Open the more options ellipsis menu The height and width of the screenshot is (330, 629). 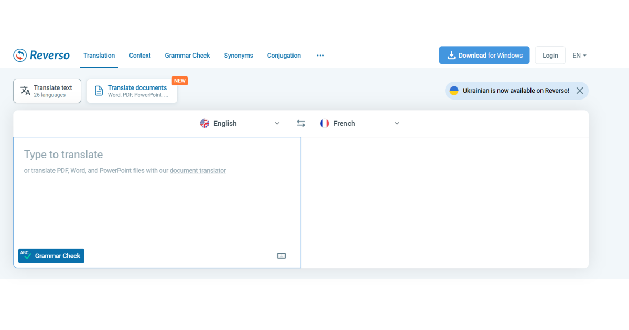pos(320,55)
